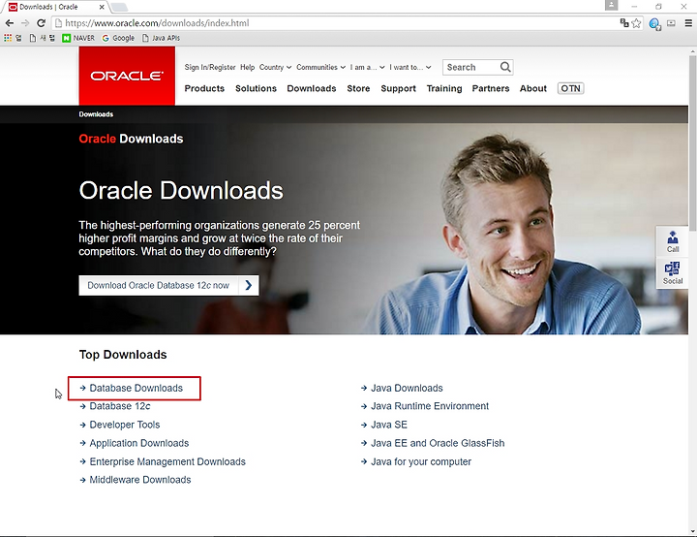Click the Chrome user profile icon
The width and height of the screenshot is (697, 537).
(x=611, y=6)
